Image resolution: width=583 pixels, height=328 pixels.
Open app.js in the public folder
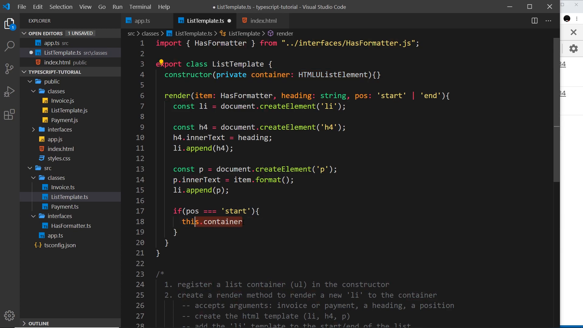pos(55,139)
